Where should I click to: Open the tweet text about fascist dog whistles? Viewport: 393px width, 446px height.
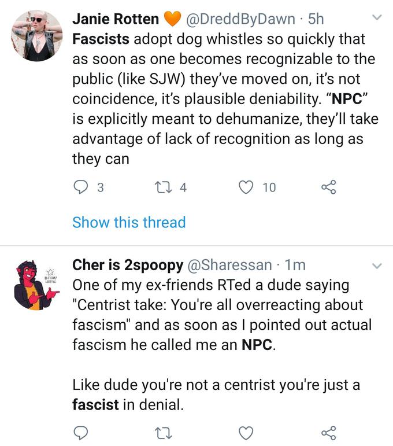223,98
